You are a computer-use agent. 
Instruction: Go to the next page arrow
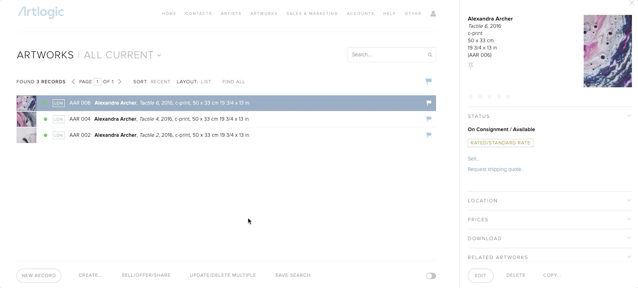[119, 82]
